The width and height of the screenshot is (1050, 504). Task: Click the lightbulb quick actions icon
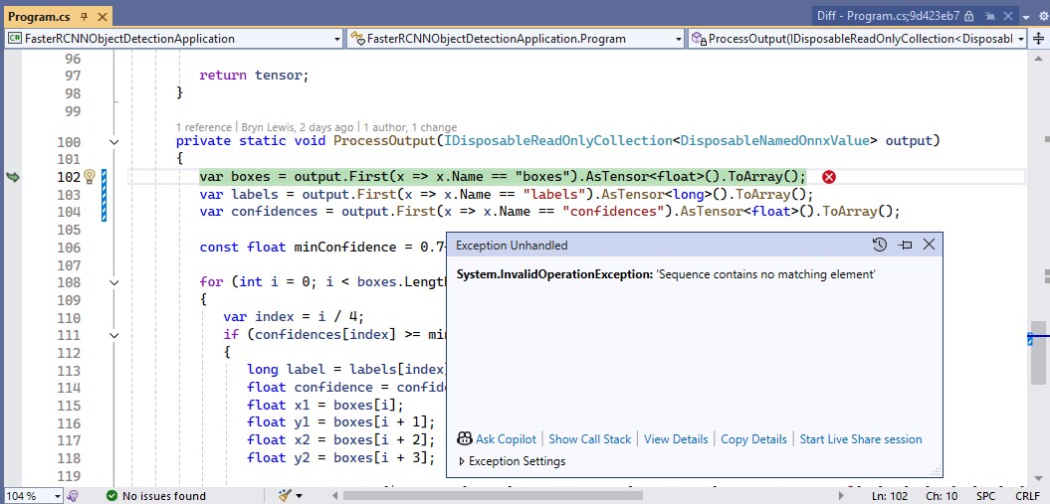coord(88,177)
